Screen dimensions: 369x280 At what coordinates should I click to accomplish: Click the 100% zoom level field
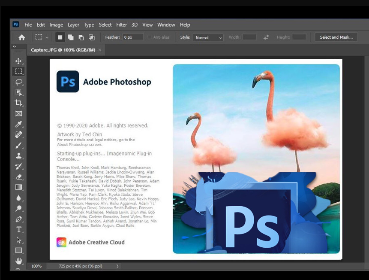[36, 266]
